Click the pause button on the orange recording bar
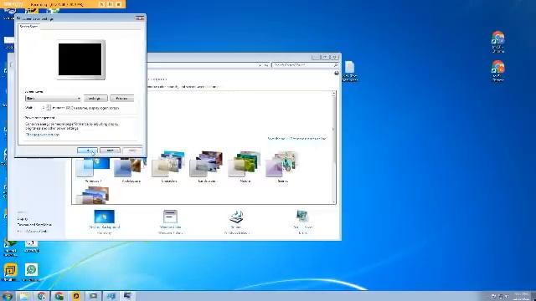The image size is (536, 301). coord(110,4)
